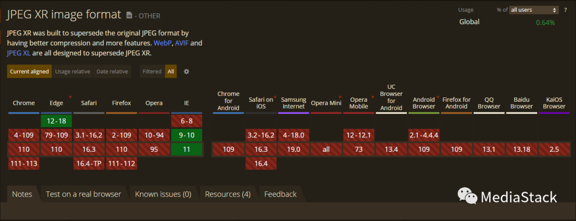Click the asterisk on Android Browser header
576x221 pixels.
[x=438, y=98]
